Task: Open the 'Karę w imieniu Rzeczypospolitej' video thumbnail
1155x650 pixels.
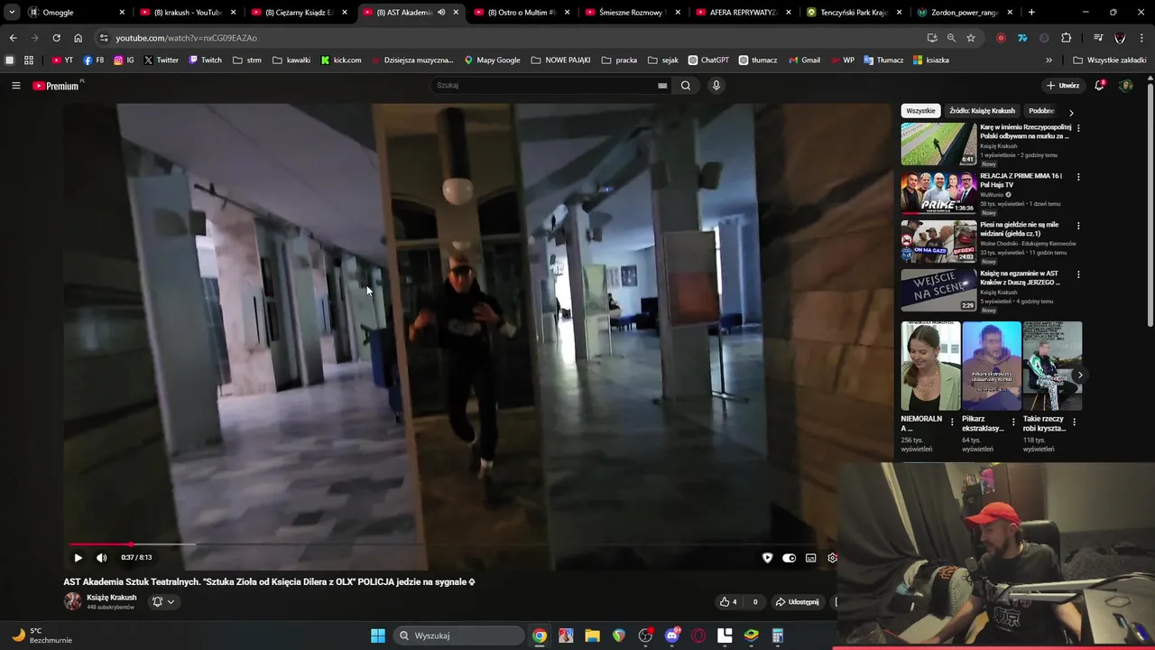Action: [x=938, y=144]
